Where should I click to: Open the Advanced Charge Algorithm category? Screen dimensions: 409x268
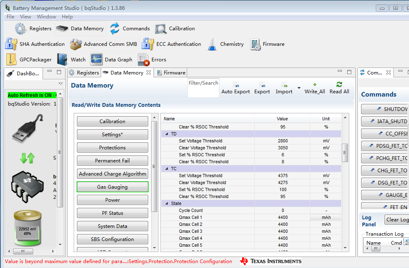tap(113, 174)
